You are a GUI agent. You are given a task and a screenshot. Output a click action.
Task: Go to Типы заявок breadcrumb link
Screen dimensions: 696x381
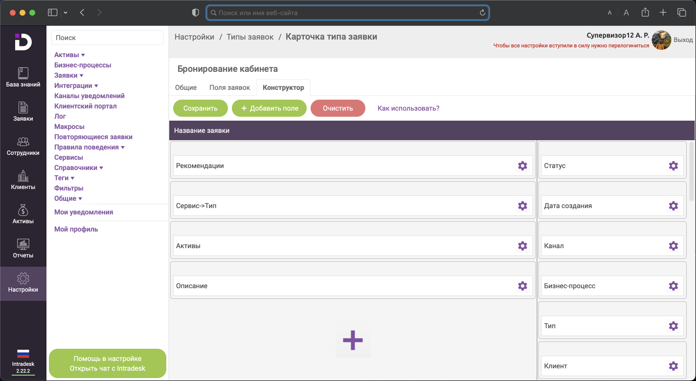click(x=250, y=37)
